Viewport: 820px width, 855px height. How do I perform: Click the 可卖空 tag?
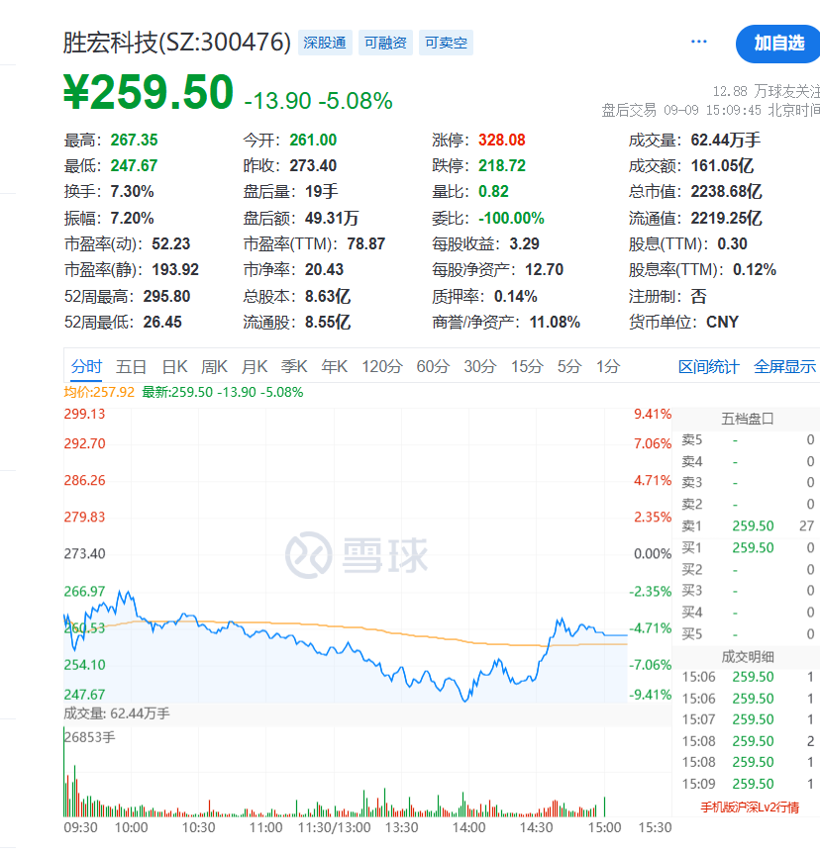446,44
